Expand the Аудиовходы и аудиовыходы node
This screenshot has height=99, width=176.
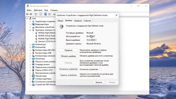point(30,21)
